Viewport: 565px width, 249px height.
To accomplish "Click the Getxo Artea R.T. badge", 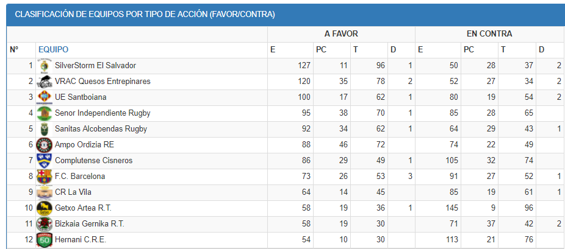I will pyautogui.click(x=44, y=208).
